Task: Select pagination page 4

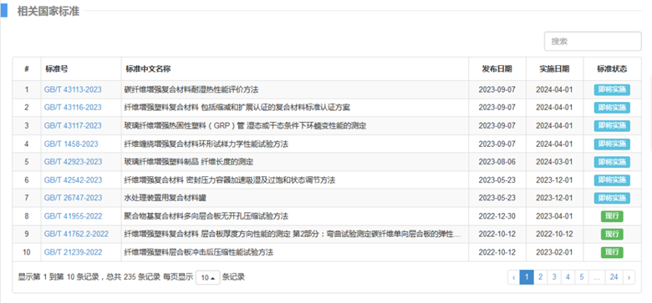Action: (x=568, y=277)
